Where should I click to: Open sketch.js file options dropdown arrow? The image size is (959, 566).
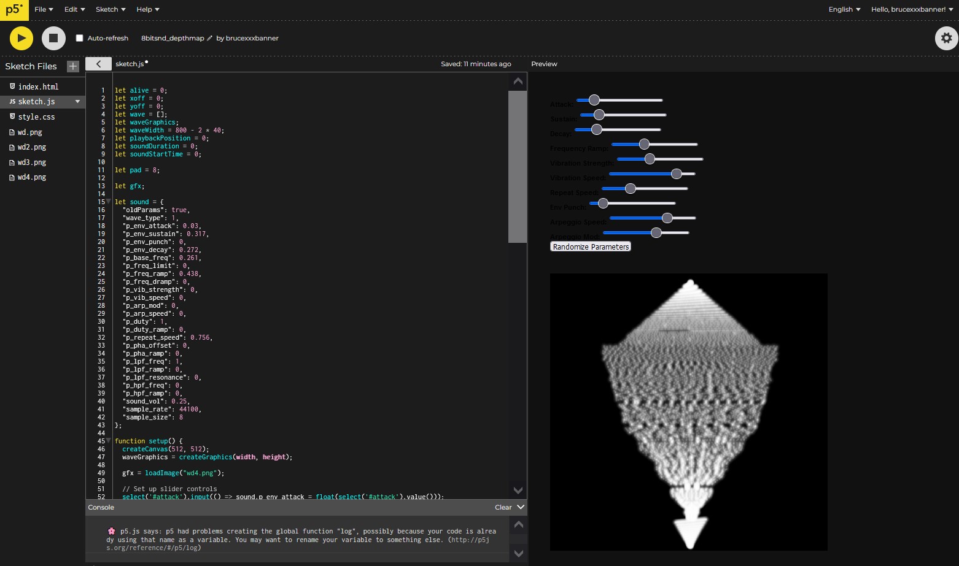(77, 102)
